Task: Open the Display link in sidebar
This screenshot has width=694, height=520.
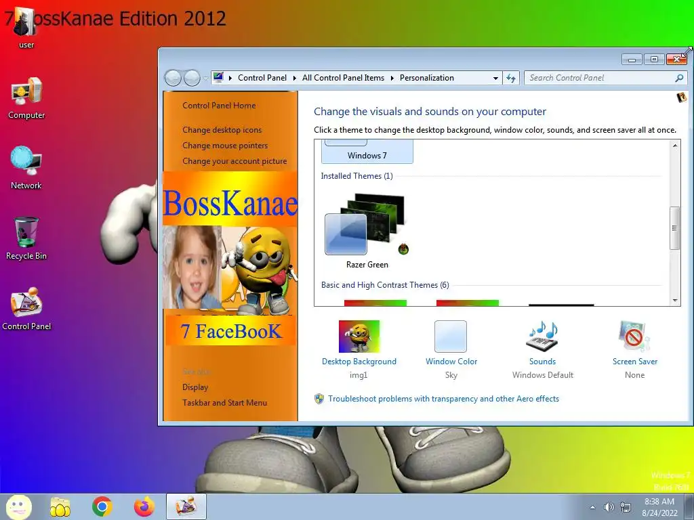Action: 195,387
